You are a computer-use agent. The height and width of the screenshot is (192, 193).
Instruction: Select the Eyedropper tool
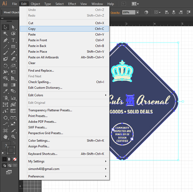tap(5, 91)
